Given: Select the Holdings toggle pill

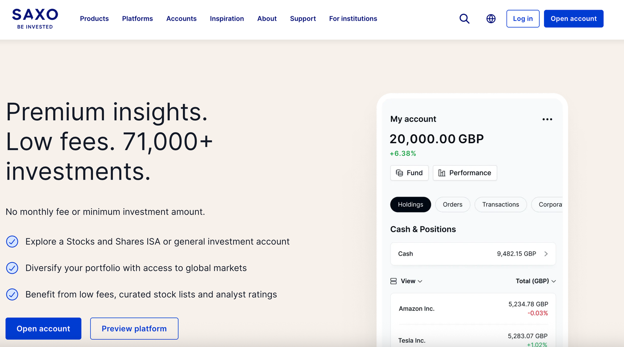Looking at the screenshot, I should pos(410,204).
